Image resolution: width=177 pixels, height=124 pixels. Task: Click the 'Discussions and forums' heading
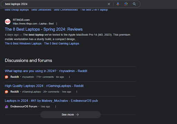(x=28, y=60)
